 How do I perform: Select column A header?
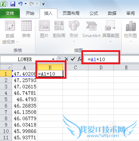point(24,67)
